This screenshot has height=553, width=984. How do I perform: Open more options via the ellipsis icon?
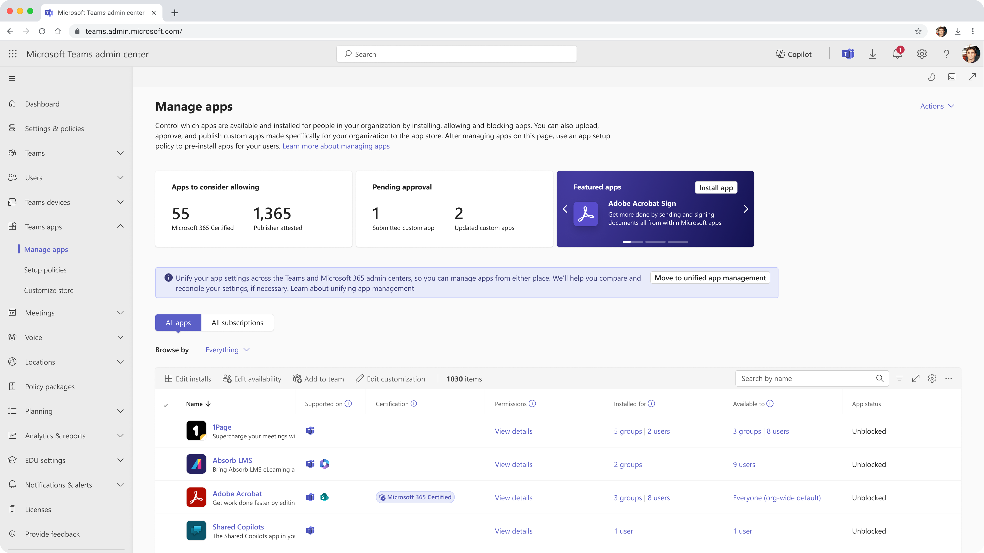949,378
